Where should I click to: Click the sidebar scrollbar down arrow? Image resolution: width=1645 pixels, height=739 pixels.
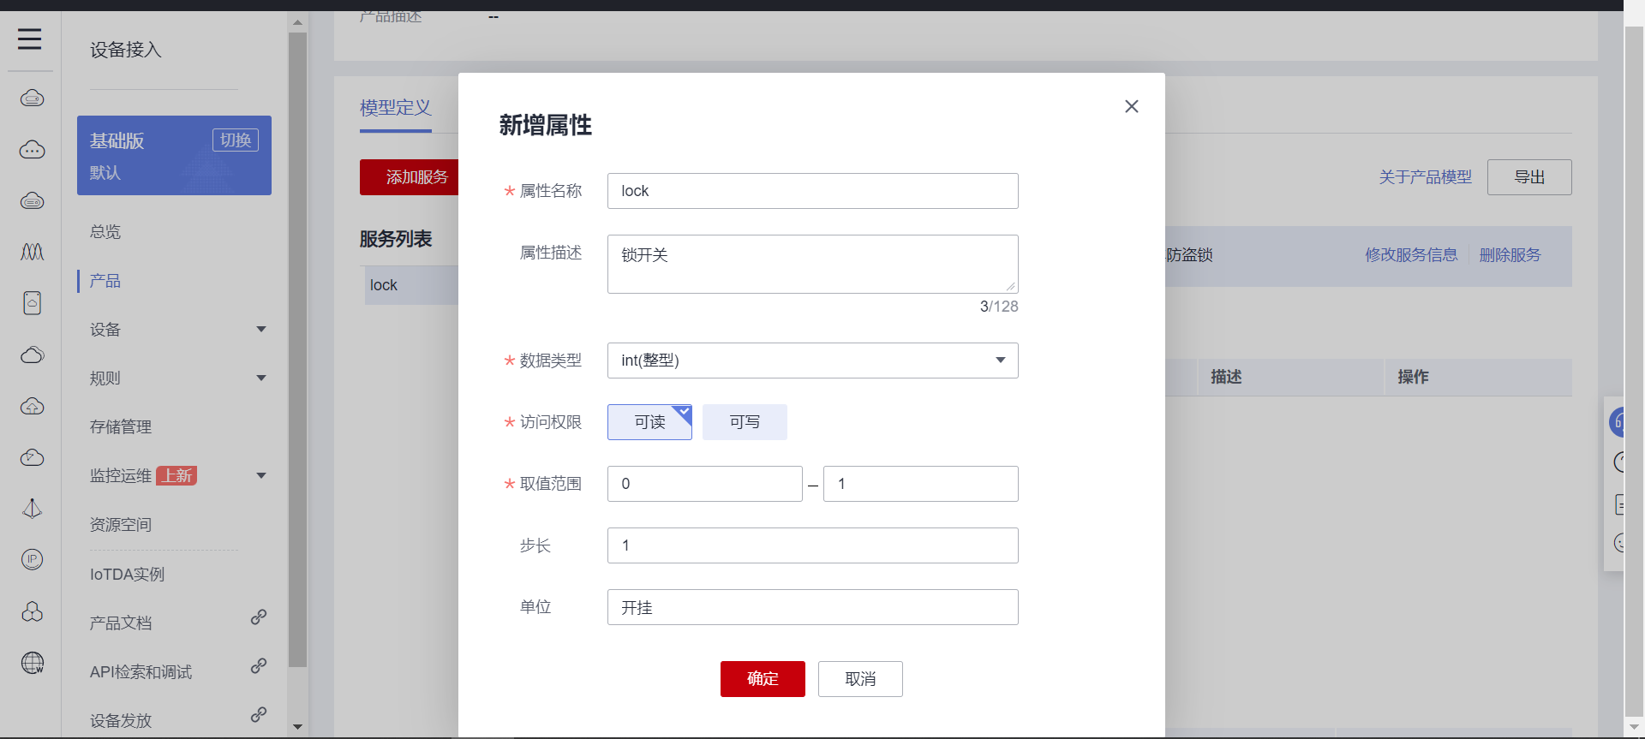tap(297, 727)
